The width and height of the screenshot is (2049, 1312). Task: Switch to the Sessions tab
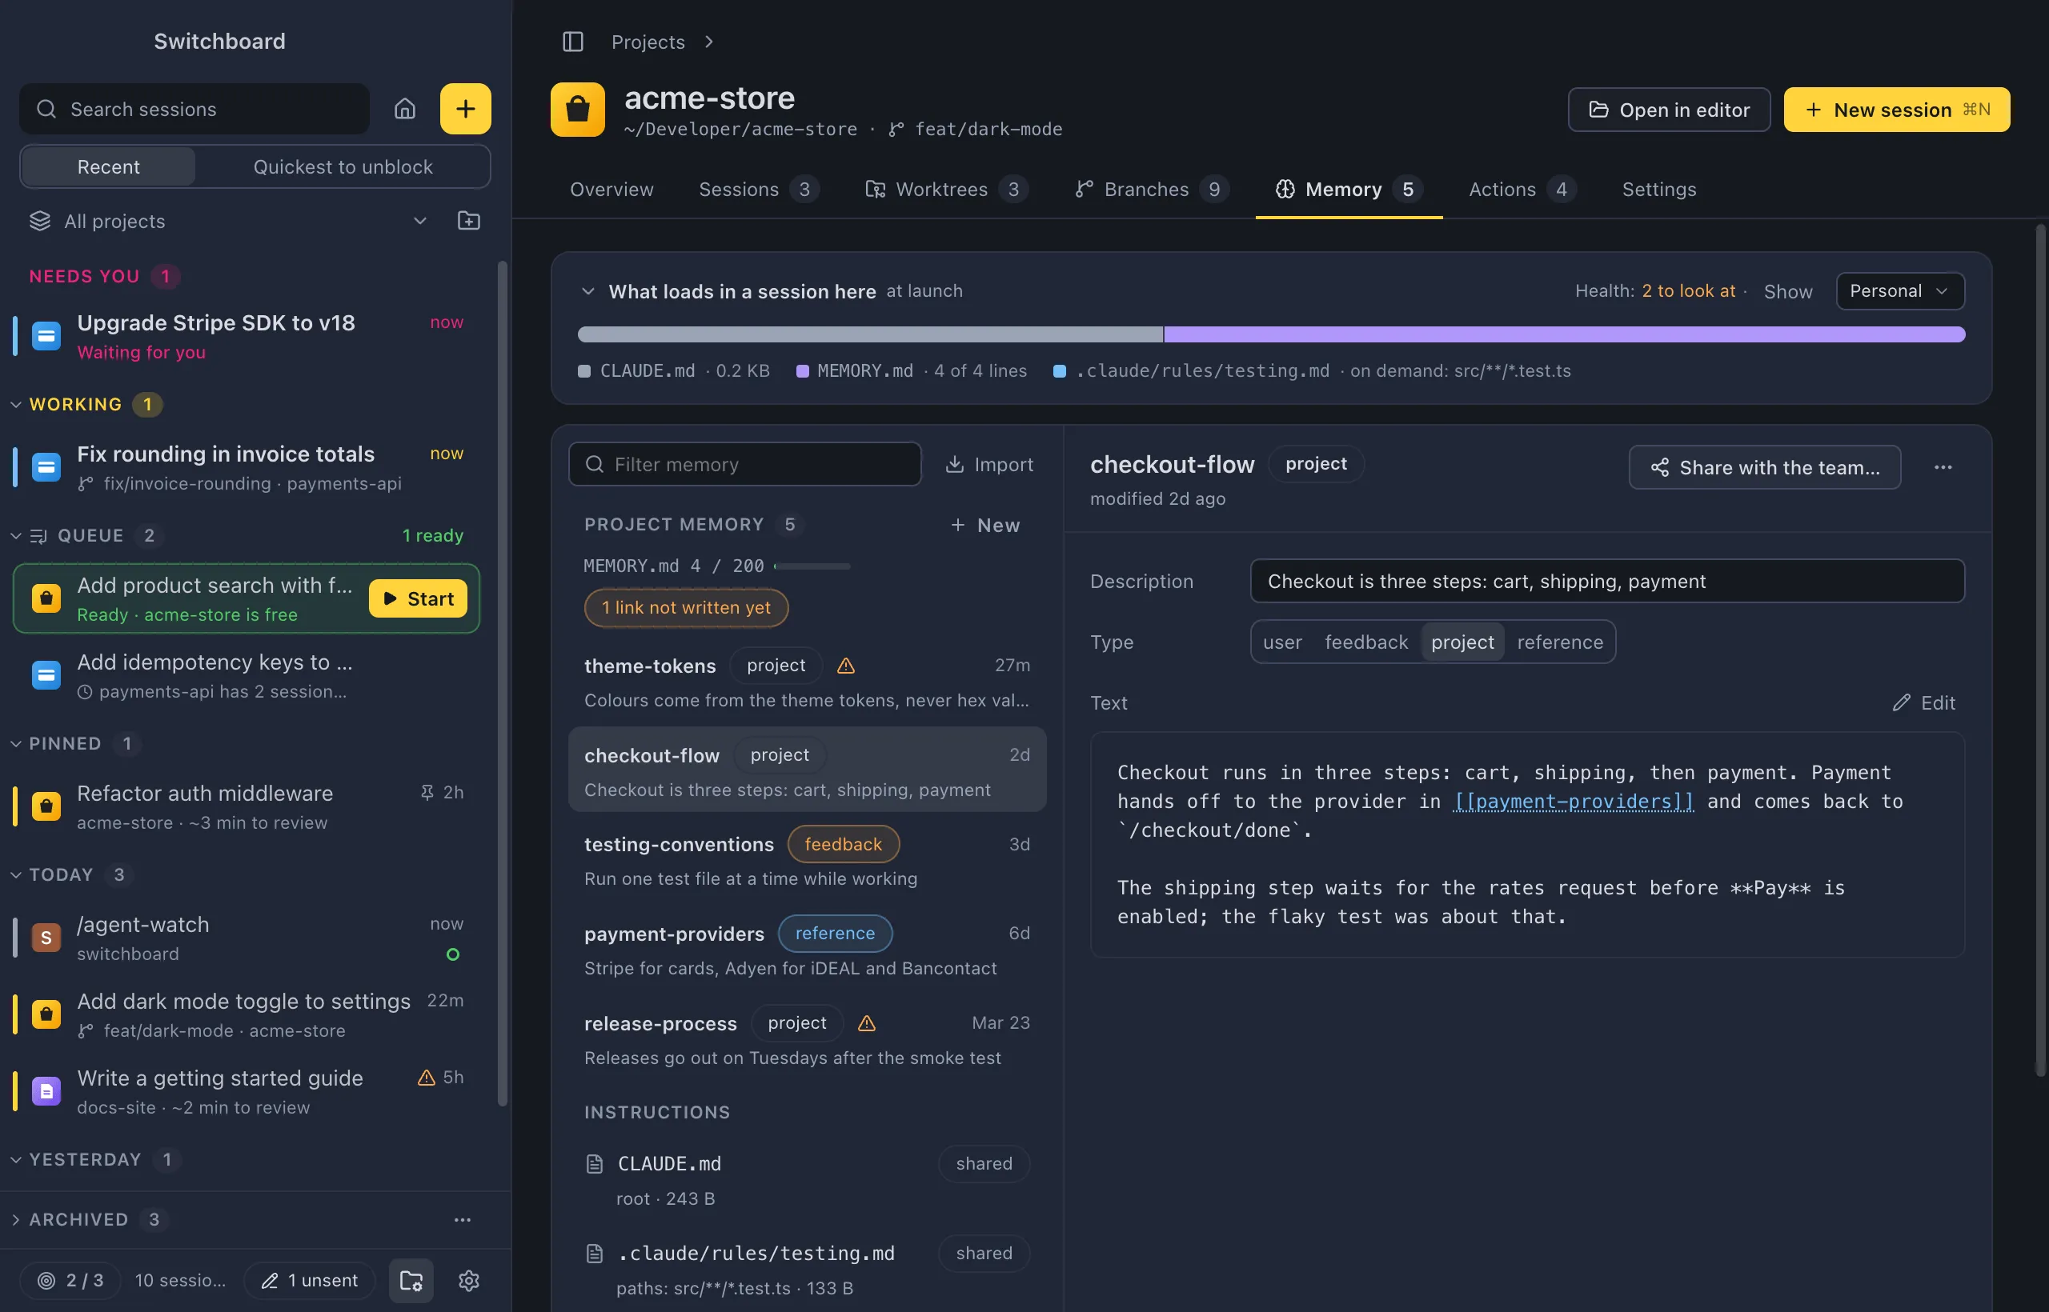click(759, 189)
